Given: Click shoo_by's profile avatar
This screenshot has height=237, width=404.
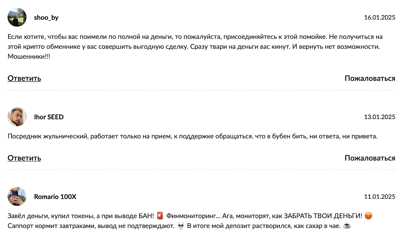Looking at the screenshot, I should click(x=17, y=17).
